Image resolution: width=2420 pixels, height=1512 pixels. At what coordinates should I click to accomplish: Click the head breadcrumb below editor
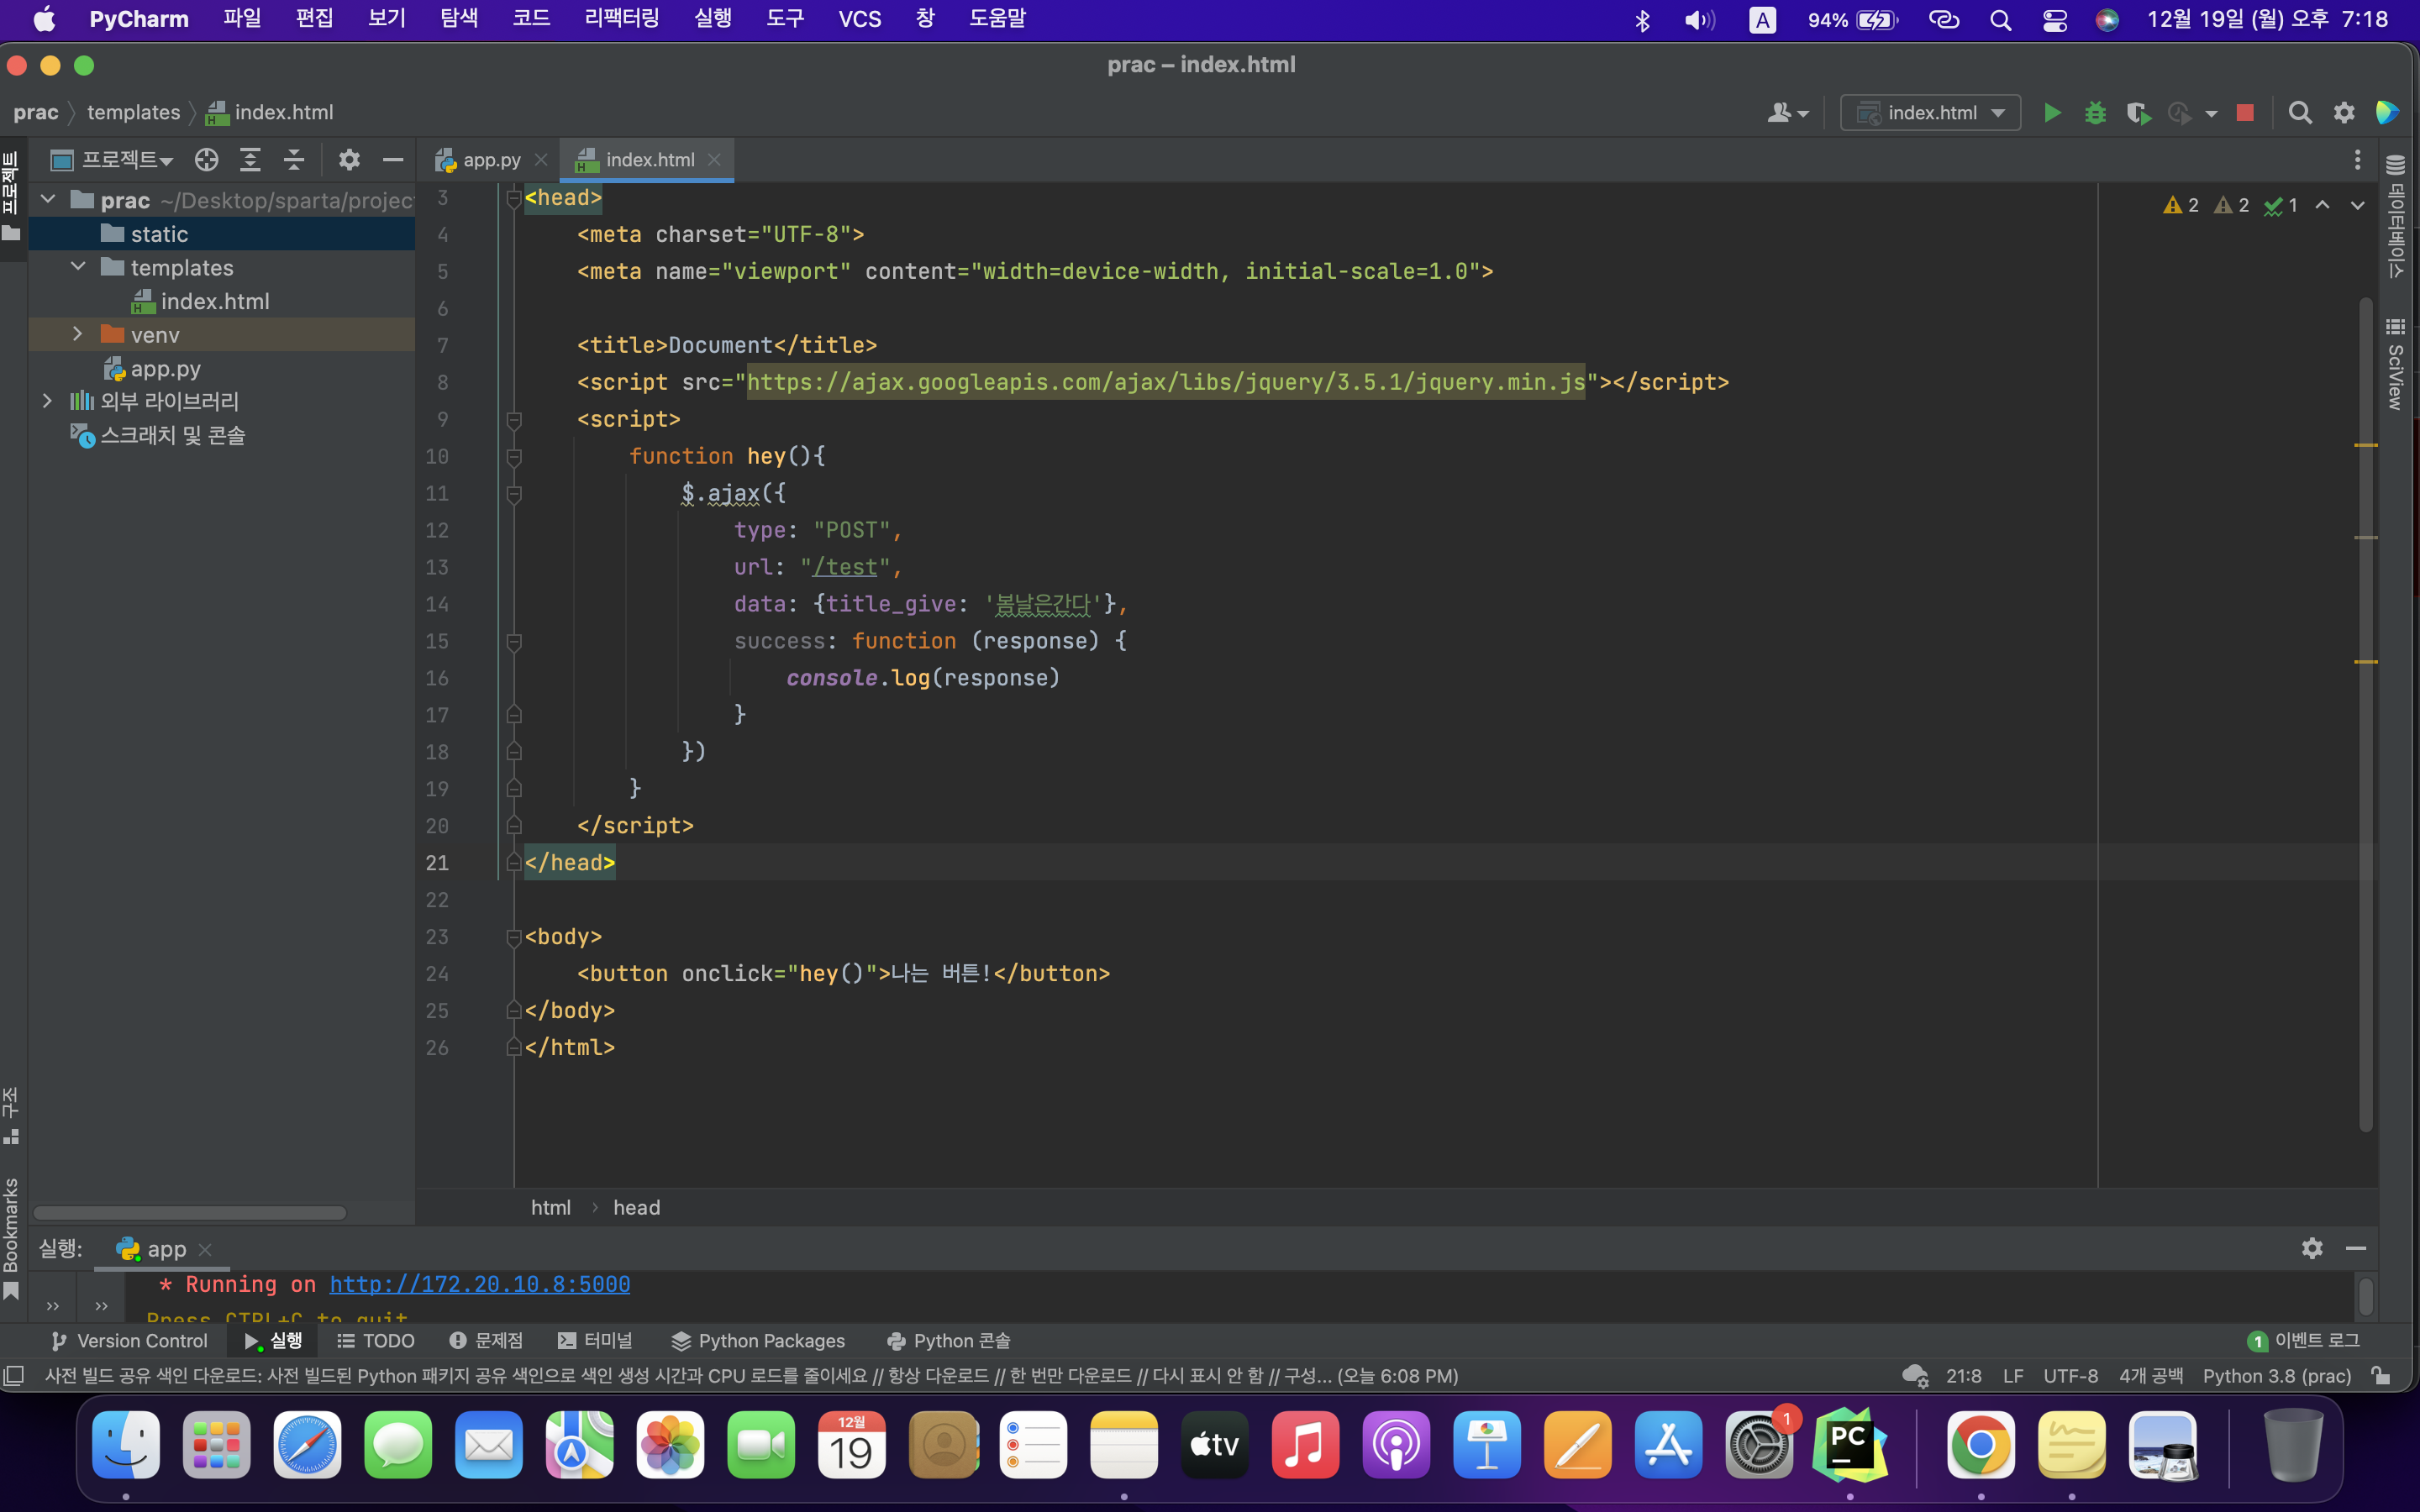pyautogui.click(x=637, y=1208)
